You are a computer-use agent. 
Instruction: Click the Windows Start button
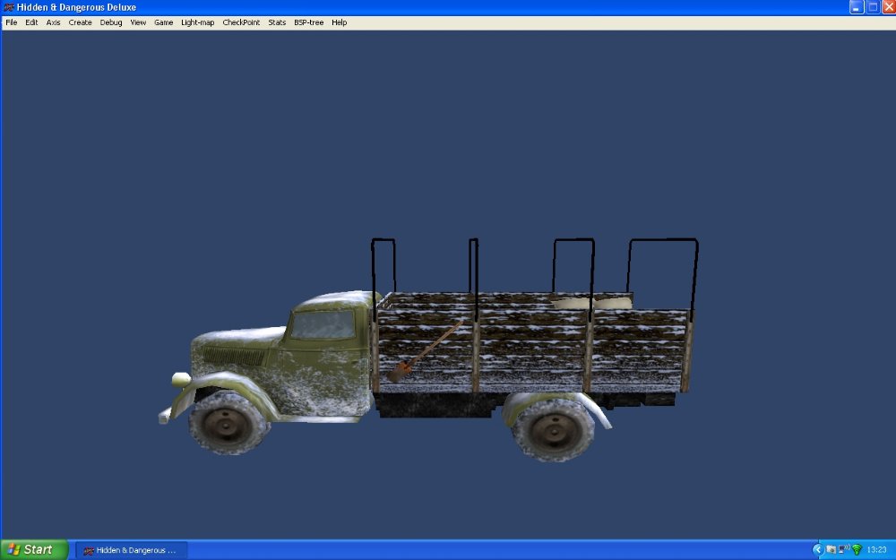point(34,550)
